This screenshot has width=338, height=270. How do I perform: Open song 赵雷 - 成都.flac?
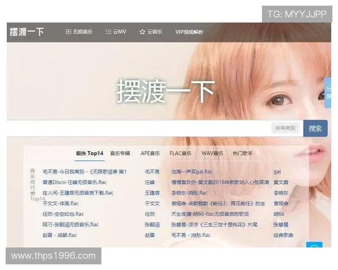pyautogui.click(x=60, y=235)
